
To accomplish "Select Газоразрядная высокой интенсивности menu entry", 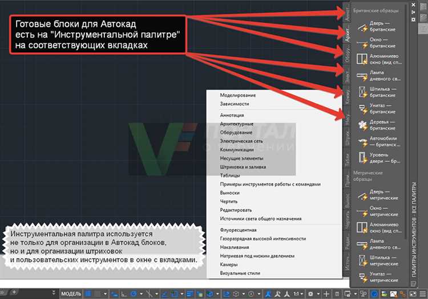I will point(263,239).
